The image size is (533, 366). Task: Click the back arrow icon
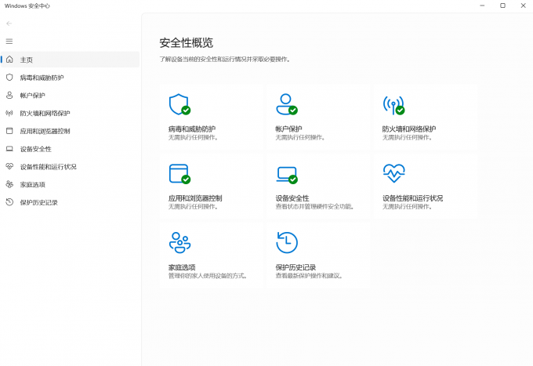[9, 24]
